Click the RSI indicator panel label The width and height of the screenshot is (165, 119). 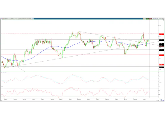click(x=2, y=87)
